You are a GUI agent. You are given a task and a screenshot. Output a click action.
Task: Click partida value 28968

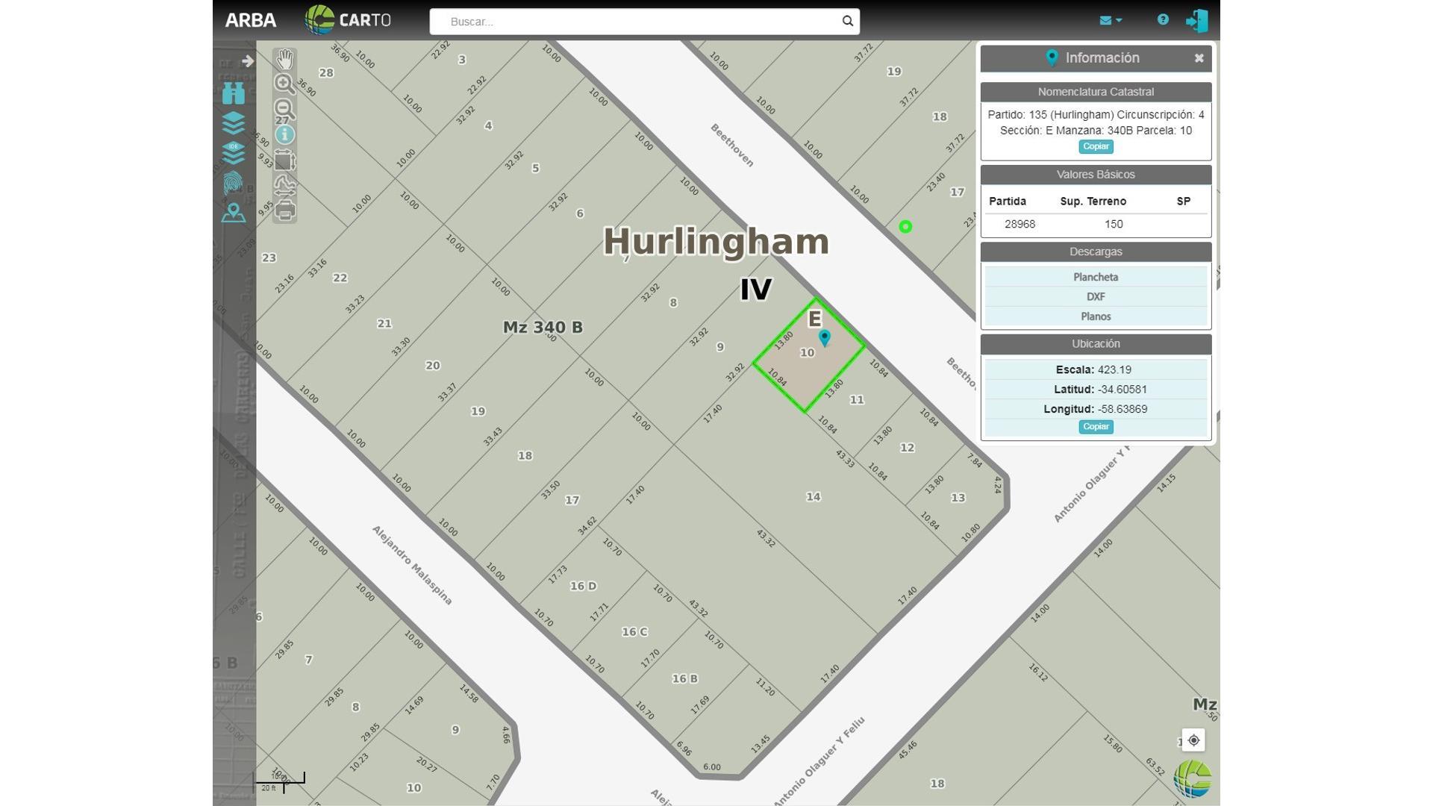pyautogui.click(x=1020, y=224)
